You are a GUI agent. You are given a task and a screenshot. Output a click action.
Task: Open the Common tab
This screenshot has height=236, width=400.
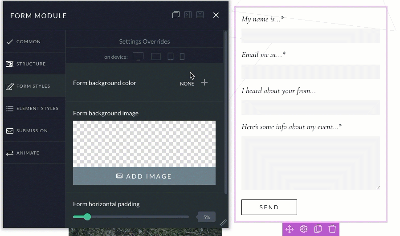[34, 41]
